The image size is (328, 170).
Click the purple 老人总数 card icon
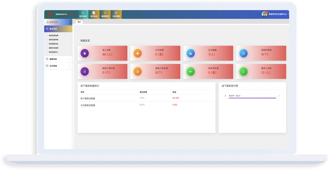click(x=85, y=53)
